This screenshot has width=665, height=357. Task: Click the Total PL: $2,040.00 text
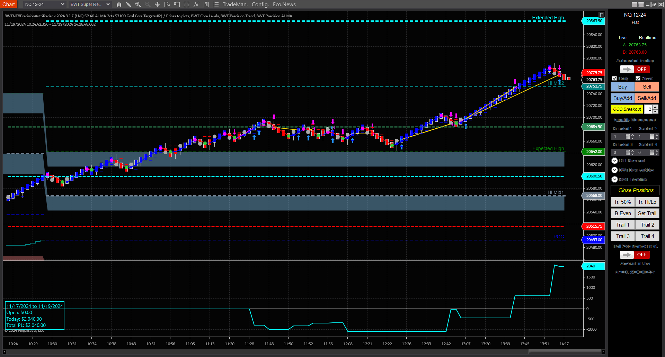26,325
